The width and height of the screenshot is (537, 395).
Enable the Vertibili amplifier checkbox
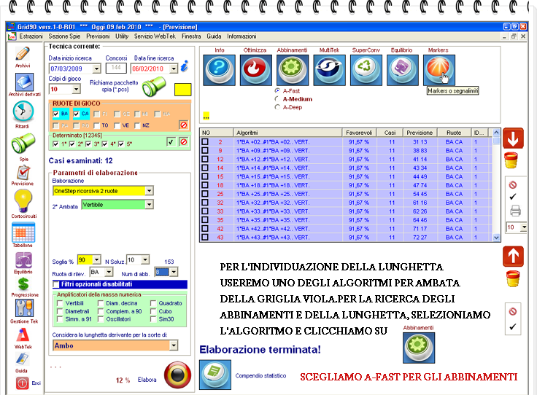[60, 303]
